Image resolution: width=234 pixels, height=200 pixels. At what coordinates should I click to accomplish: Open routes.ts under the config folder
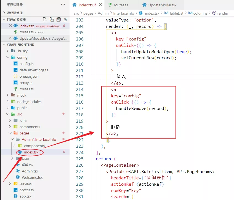tap(36, 89)
